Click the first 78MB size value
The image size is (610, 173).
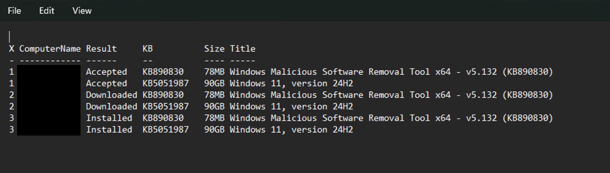214,72
